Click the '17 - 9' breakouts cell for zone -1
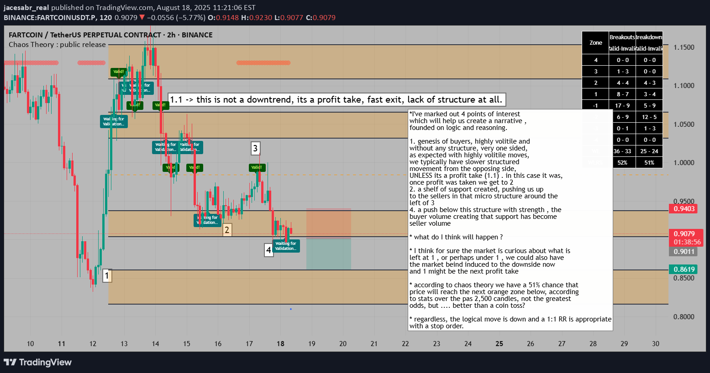The image size is (710, 373). (622, 105)
